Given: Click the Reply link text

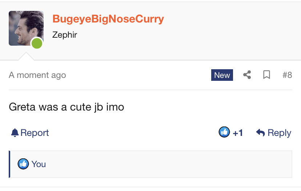Looking at the screenshot, I should point(280,133).
